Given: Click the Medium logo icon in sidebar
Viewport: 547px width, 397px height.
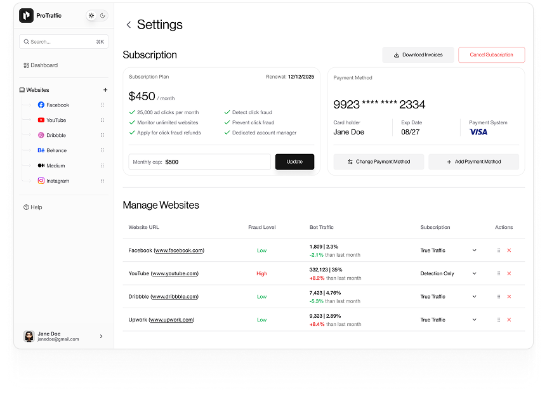Looking at the screenshot, I should (41, 166).
